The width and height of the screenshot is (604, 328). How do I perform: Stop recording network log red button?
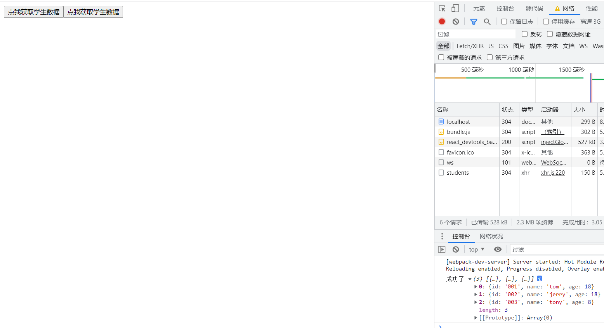442,22
